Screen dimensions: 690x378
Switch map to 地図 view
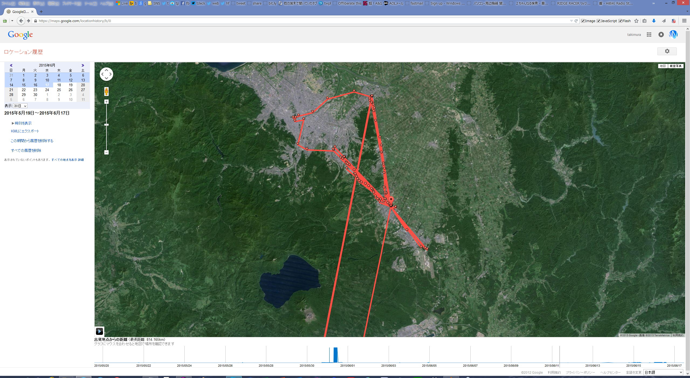(x=663, y=66)
